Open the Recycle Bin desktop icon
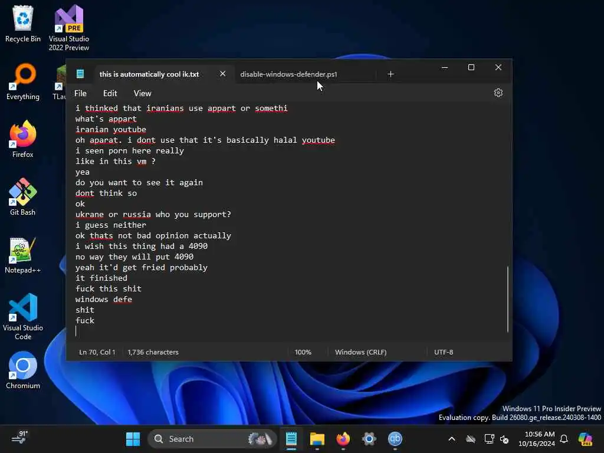 point(23,24)
